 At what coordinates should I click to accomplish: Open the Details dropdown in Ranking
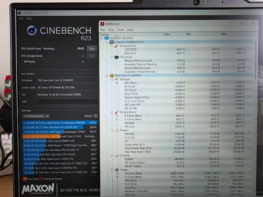[x=95, y=116]
